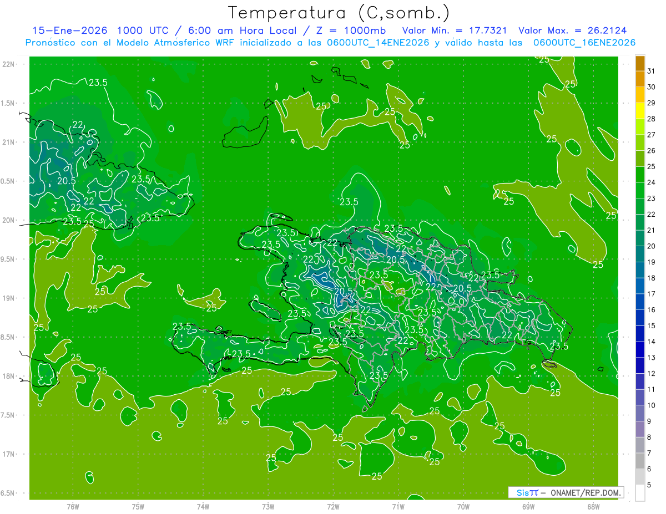Click the "9.5N" latitude axis label
Image resolution: width=666 pixels, height=514 pixels.
click(8, 259)
